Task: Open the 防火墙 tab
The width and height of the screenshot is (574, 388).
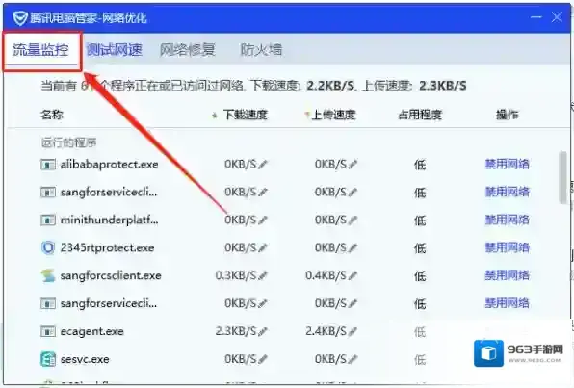Action: coord(261,50)
